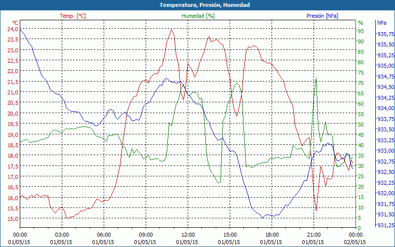
Task: Click pressure axis value '931,50'
Action: (386, 214)
